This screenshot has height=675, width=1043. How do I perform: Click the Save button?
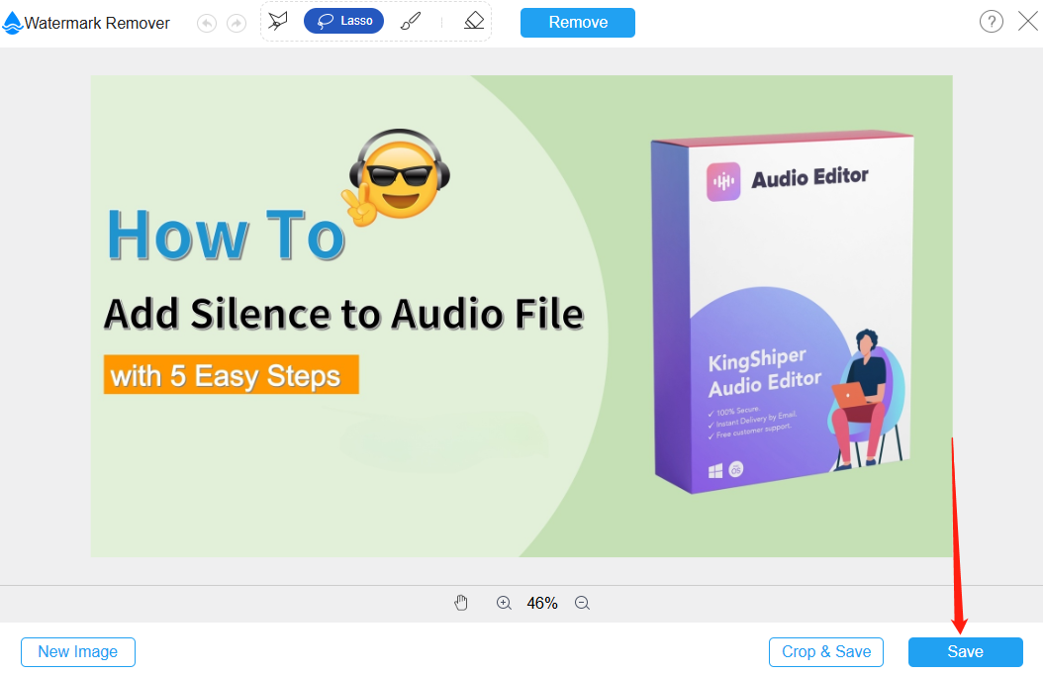(x=965, y=651)
